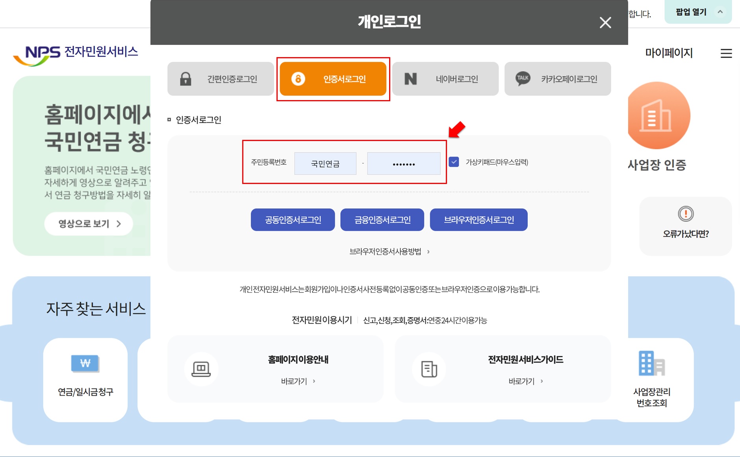
Task: Select the 연금/일시금청구 icon
Action: (x=85, y=364)
